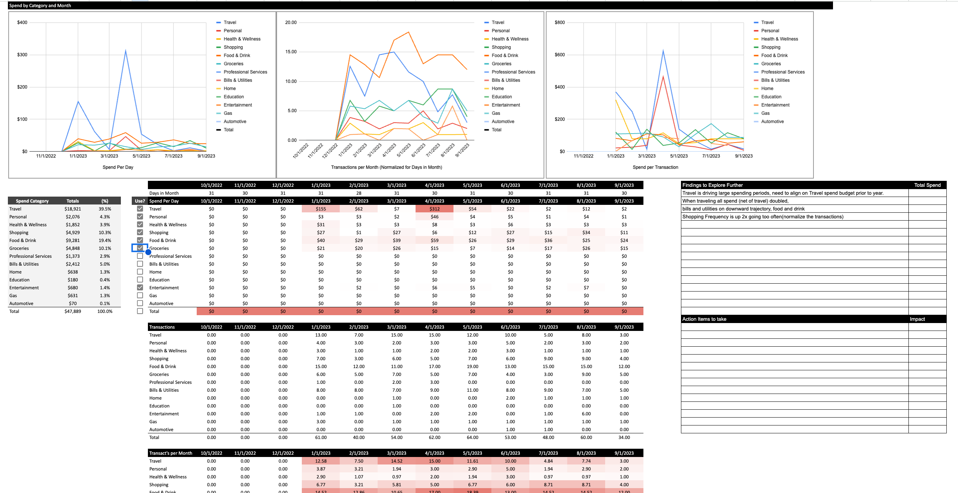Screen dimensions: 958x493
Task: Check the Education row Use? checkbox
Action: (140, 280)
